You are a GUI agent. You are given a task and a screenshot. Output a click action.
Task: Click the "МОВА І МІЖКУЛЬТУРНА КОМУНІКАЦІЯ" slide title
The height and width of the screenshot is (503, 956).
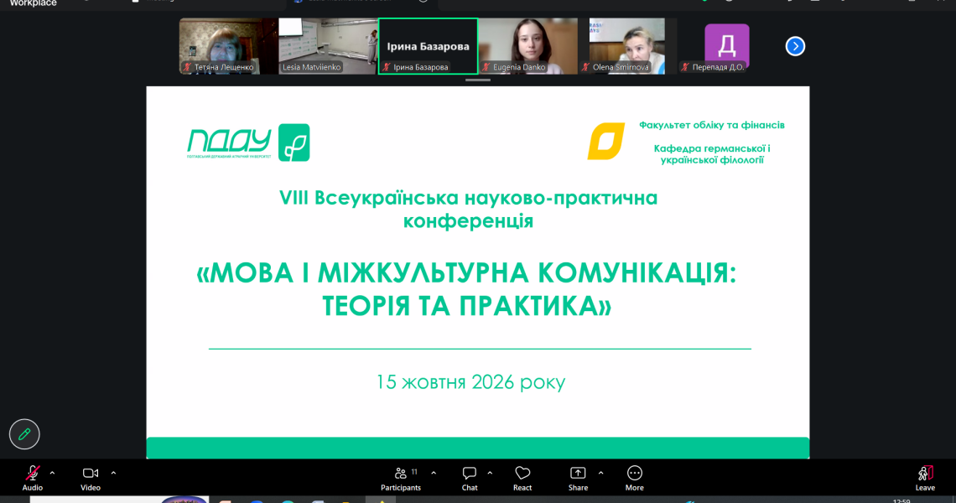click(x=466, y=289)
